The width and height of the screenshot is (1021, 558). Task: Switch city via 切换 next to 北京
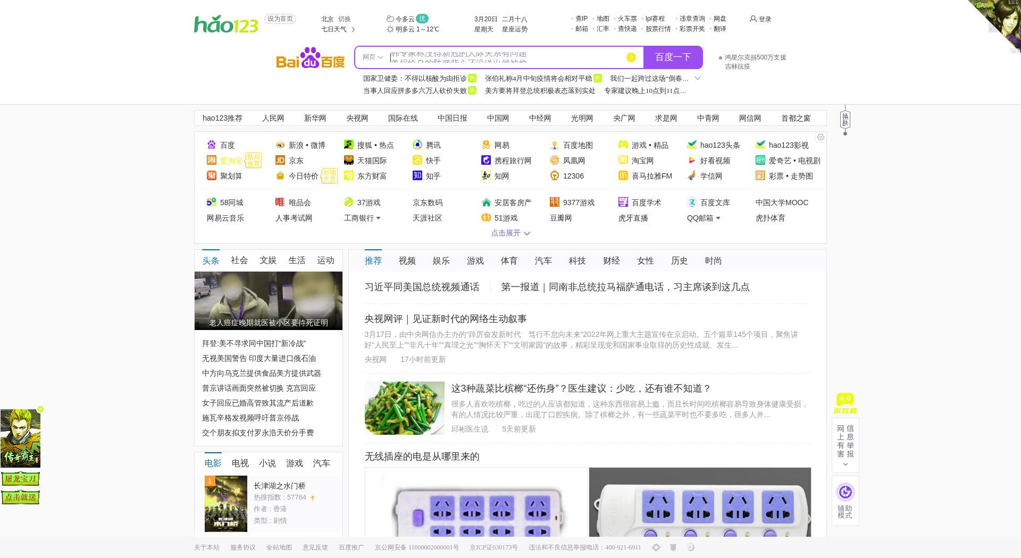click(345, 19)
